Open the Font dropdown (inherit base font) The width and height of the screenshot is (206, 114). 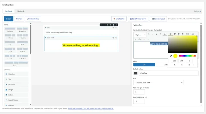(x=159, y=83)
